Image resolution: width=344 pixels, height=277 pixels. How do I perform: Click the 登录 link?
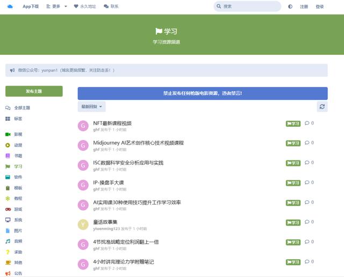(x=320, y=6)
